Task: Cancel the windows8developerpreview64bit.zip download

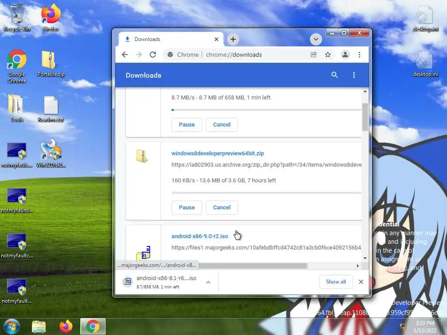Action: click(x=222, y=208)
